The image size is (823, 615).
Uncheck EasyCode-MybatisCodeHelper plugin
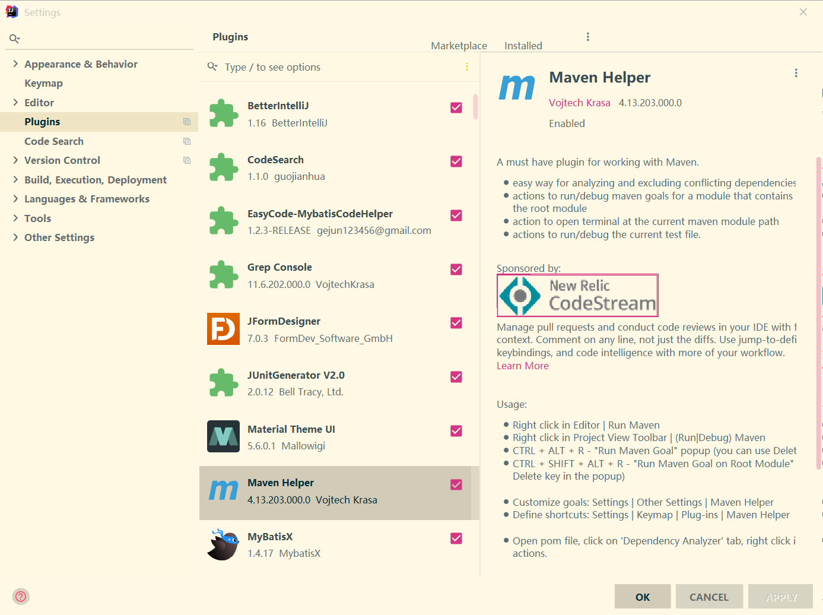tap(456, 215)
